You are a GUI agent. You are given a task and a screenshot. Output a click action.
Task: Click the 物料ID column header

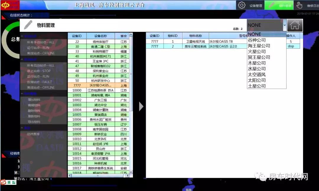173,36
